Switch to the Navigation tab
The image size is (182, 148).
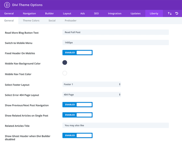(x=29, y=13)
